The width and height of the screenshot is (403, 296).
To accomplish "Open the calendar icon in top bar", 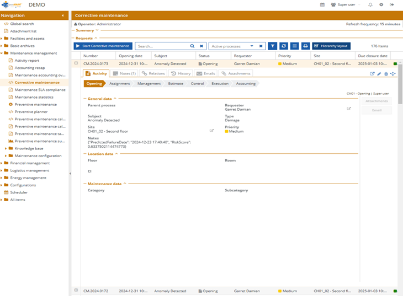I will (322, 4).
